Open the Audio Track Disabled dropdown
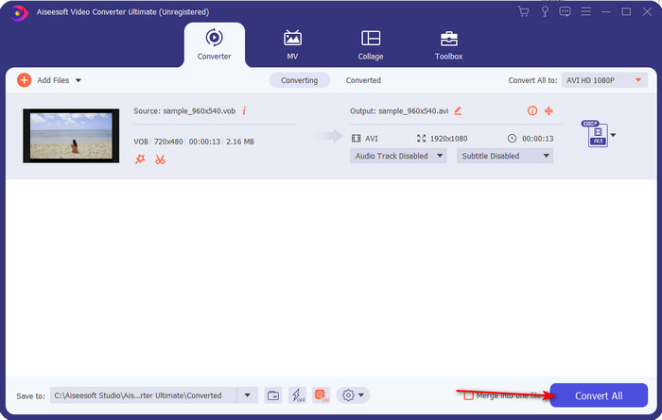 point(398,156)
